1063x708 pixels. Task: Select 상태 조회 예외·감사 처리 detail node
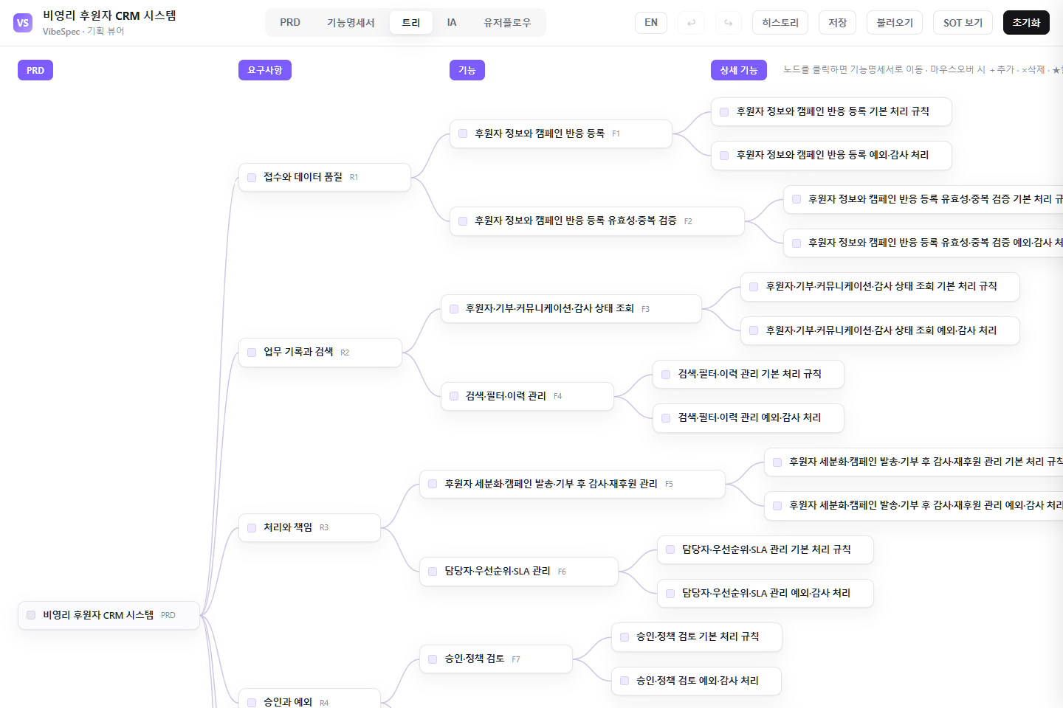880,330
